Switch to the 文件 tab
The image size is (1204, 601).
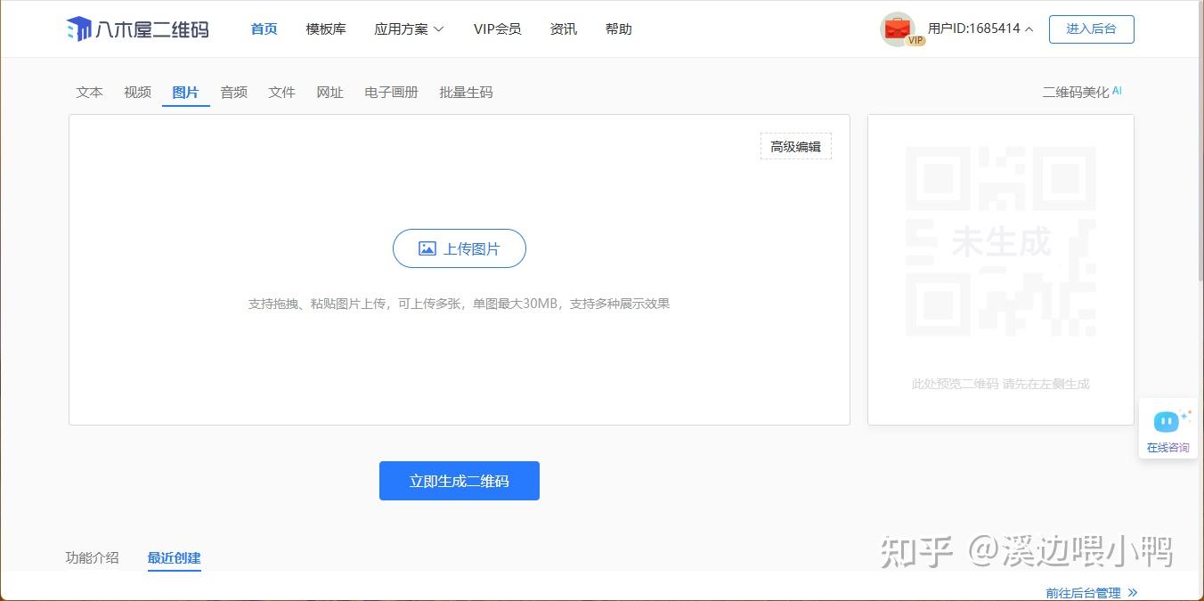coord(281,92)
